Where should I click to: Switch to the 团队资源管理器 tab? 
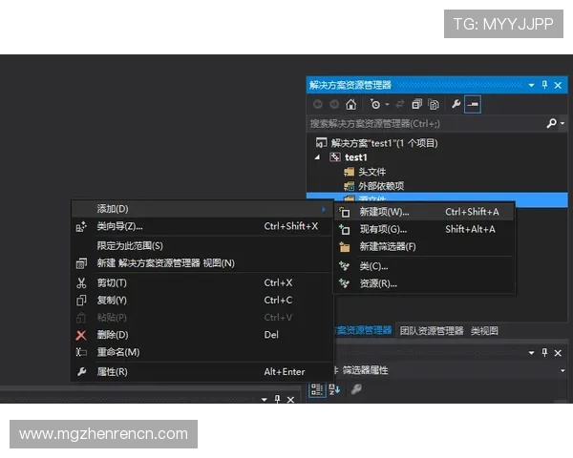(432, 331)
